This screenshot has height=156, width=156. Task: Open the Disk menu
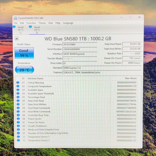click(x=51, y=23)
